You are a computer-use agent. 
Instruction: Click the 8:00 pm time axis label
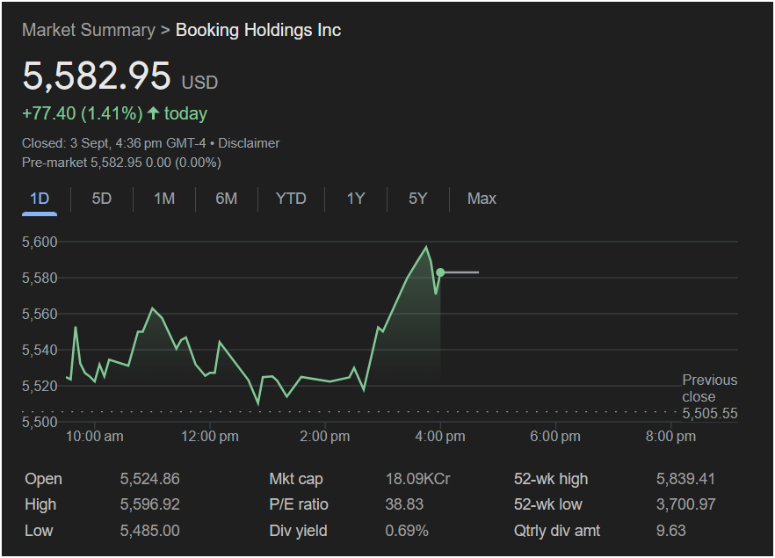(670, 437)
